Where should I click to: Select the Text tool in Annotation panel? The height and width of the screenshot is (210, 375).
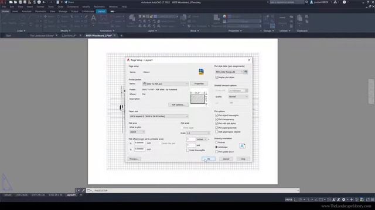(93, 18)
